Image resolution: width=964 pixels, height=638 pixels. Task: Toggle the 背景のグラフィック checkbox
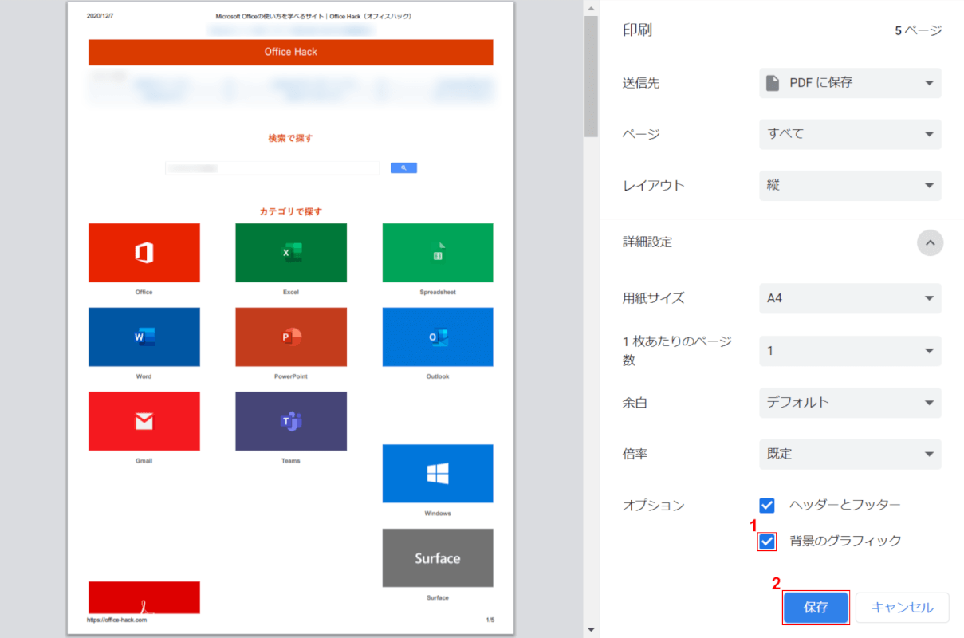point(767,542)
